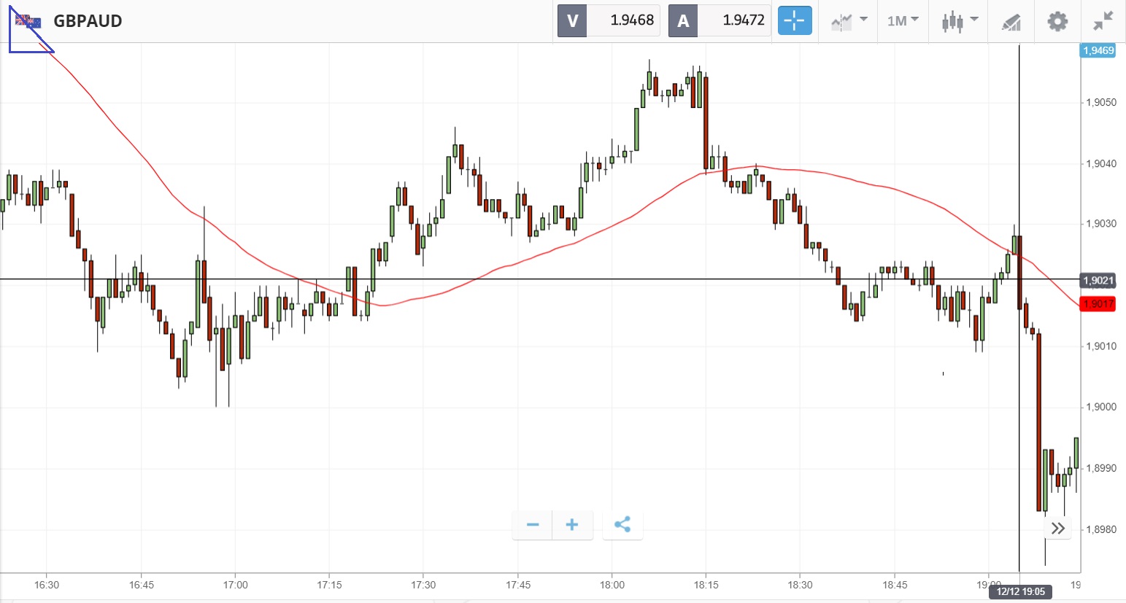Screen dimensions: 1126x603
Task: Zoom out the chart with minus button
Action: pos(533,525)
